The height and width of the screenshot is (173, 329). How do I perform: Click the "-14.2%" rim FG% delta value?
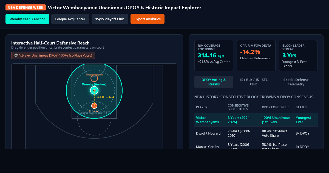(250, 52)
